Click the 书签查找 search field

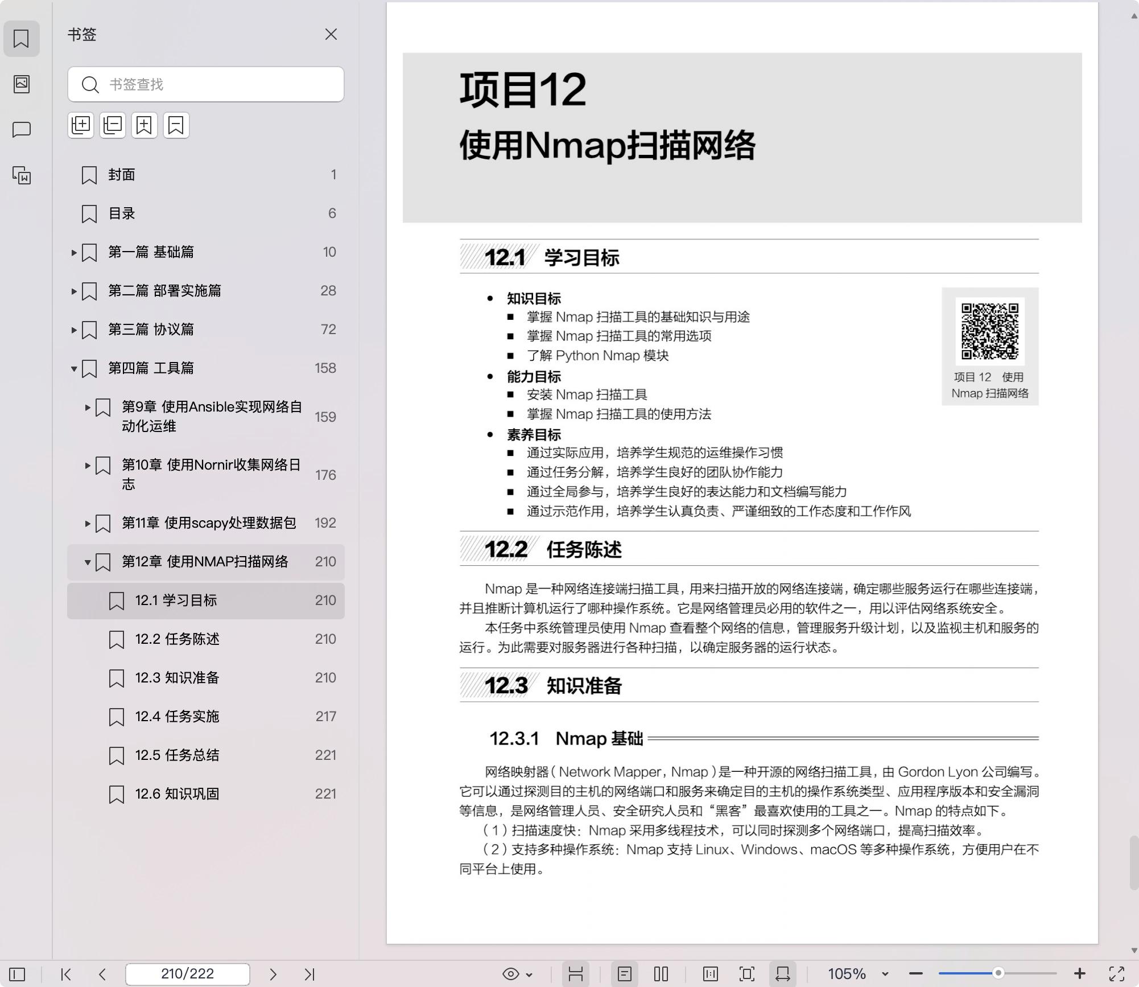point(206,84)
